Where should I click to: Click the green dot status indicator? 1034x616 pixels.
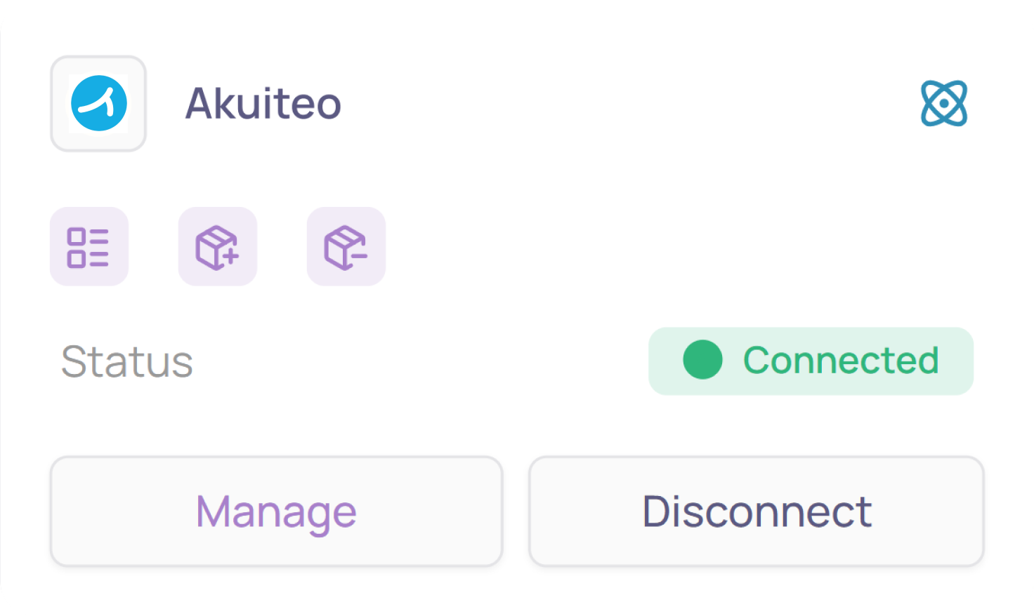[702, 360]
